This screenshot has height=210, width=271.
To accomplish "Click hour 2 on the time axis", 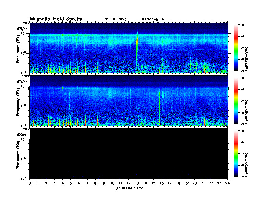I will point(46,183).
